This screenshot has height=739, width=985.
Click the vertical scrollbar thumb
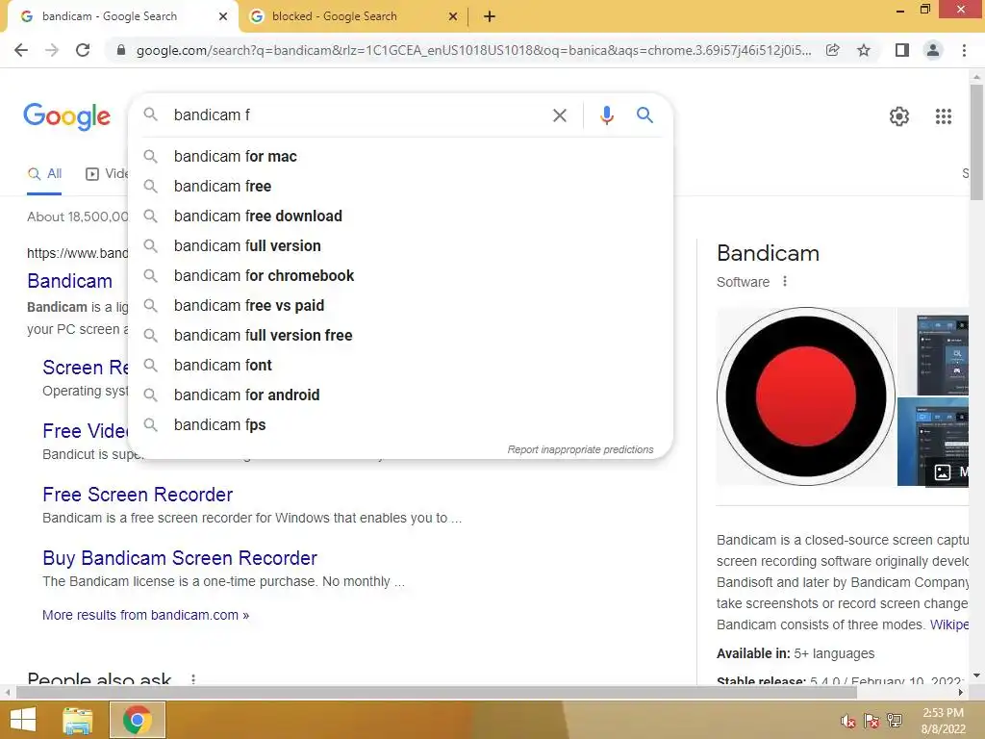(x=976, y=141)
